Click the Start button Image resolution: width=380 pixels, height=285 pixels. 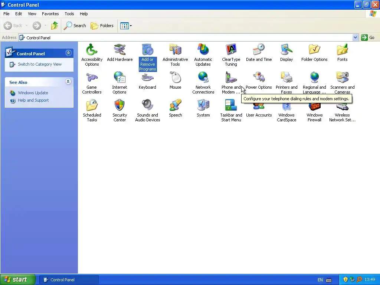(18, 279)
